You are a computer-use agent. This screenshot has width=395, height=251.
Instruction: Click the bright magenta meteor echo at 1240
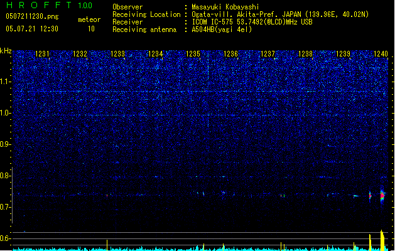pos(382,196)
